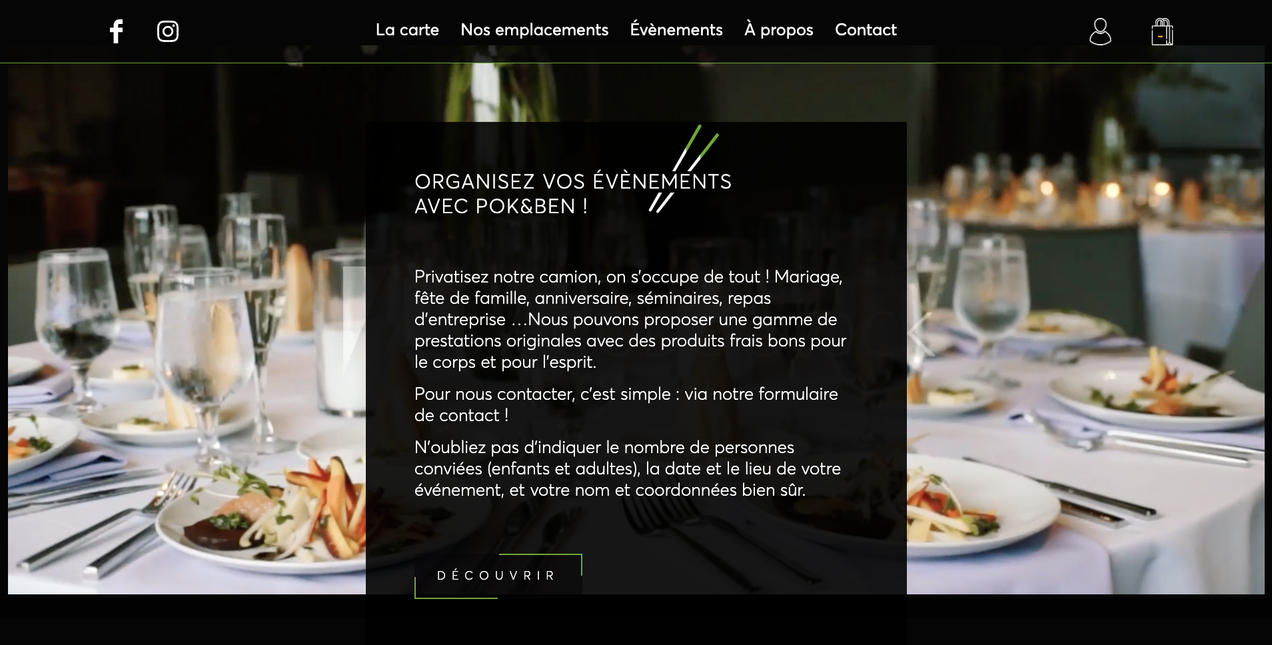Click the N'oubliez pas d'indiquer paragraph

pyautogui.click(x=628, y=468)
